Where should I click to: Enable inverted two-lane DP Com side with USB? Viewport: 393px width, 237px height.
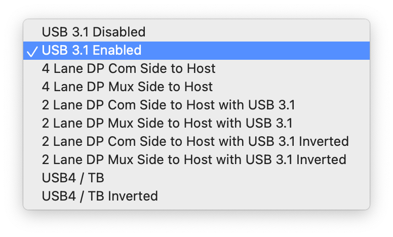[x=195, y=141]
